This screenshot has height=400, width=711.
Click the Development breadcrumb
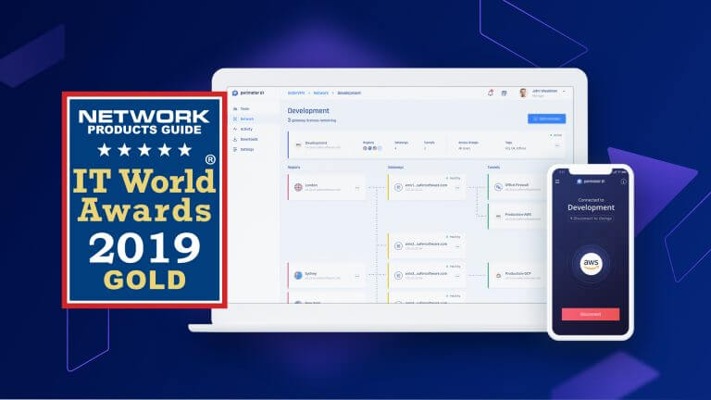349,93
